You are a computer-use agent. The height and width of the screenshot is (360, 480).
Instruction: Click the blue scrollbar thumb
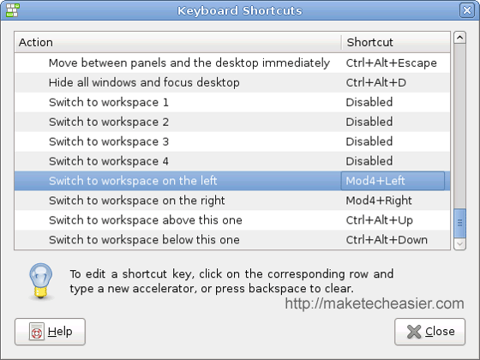[x=459, y=223]
